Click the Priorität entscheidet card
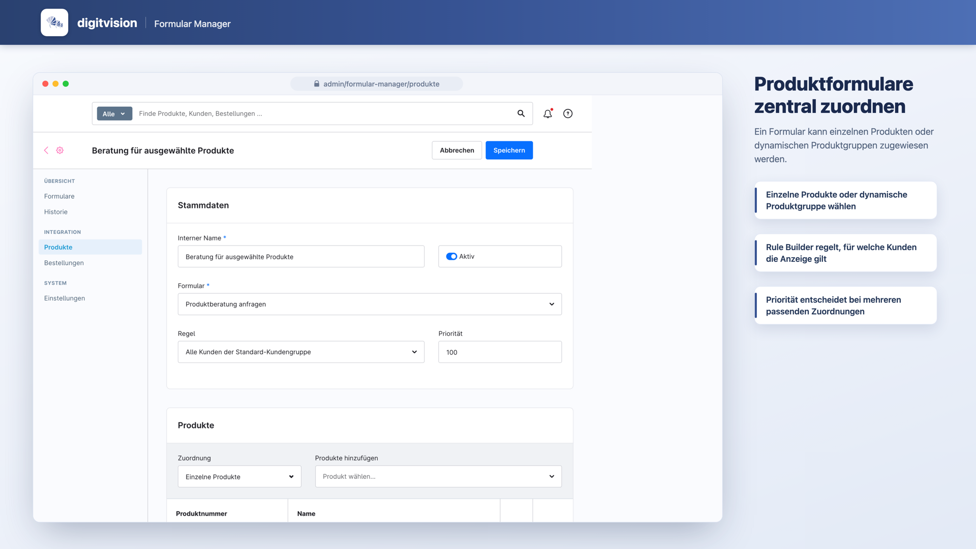Screen dimensions: 976x549 845,306
